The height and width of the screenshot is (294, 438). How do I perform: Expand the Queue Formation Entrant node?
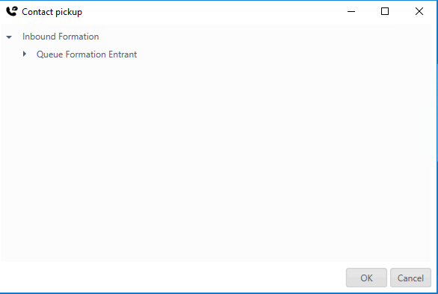[x=25, y=54]
